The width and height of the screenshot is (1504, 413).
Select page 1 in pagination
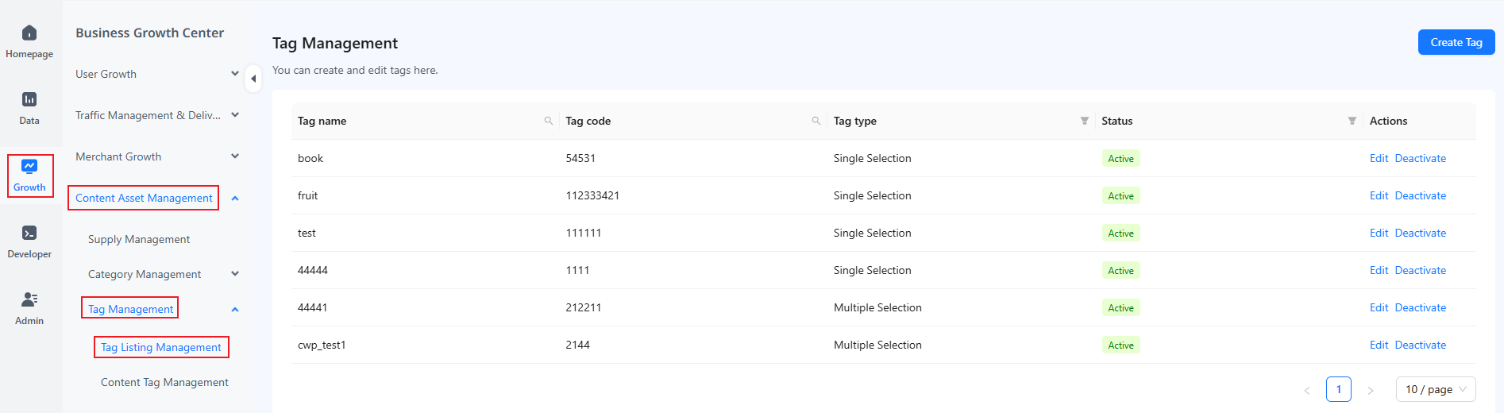click(x=1339, y=389)
